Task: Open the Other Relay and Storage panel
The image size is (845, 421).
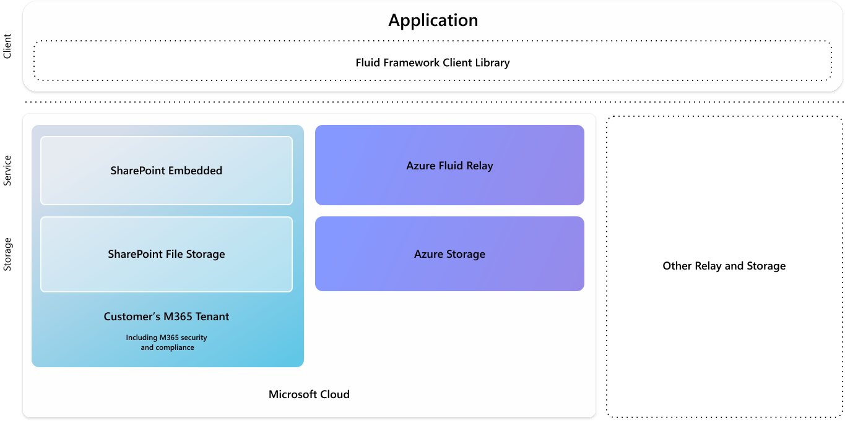Action: (x=723, y=266)
